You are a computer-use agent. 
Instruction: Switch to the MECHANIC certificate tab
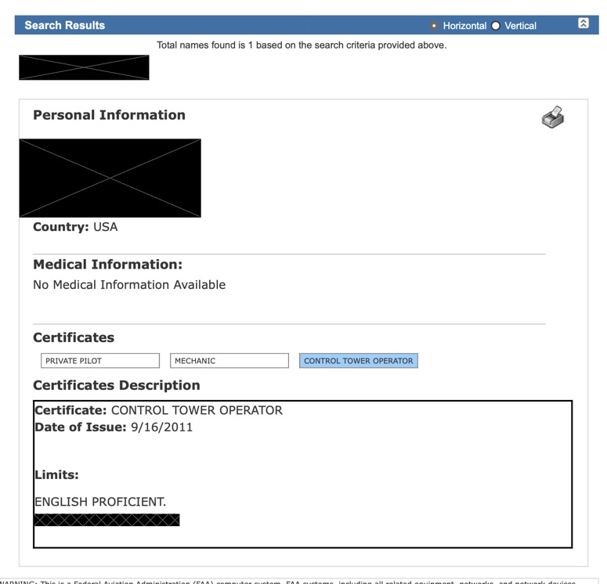point(229,361)
